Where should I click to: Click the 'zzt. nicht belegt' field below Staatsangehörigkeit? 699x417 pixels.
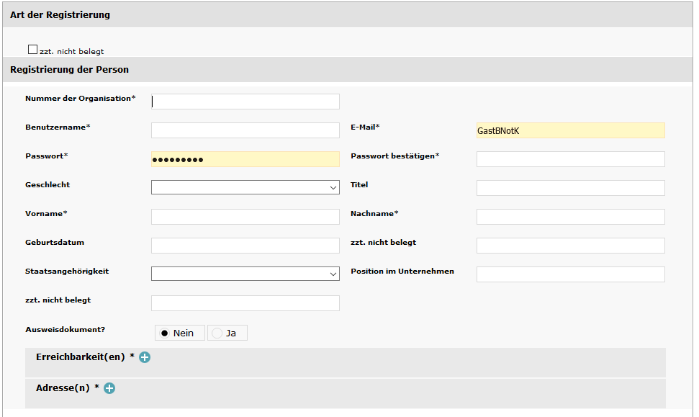245,303
